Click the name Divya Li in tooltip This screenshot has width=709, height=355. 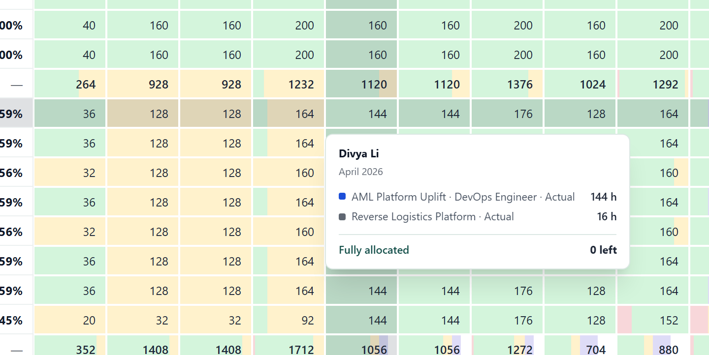tap(359, 153)
